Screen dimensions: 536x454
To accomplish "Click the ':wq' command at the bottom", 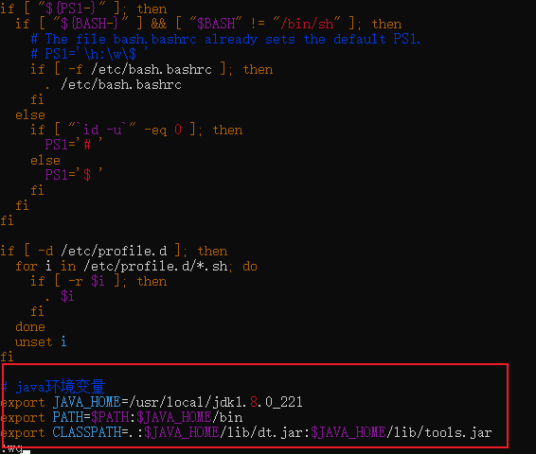I will point(13,448).
